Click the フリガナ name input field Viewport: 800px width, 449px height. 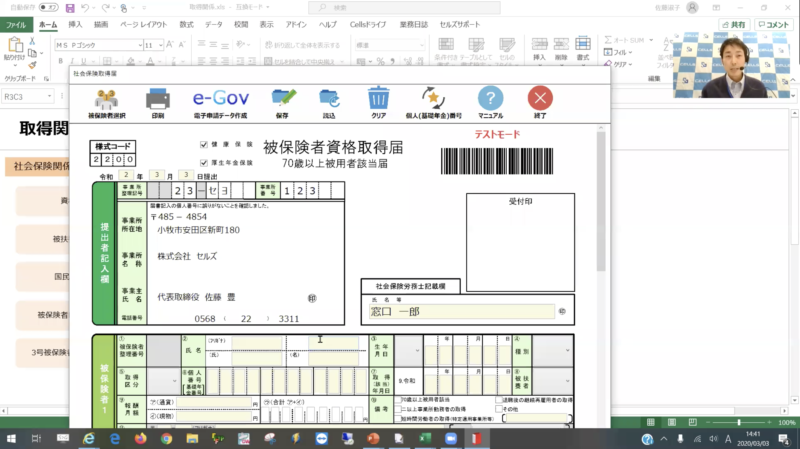point(257,343)
